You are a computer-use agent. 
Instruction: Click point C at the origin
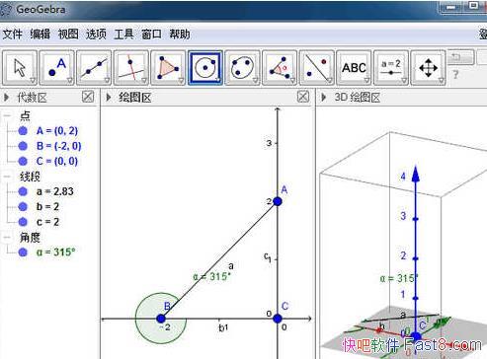(x=278, y=319)
